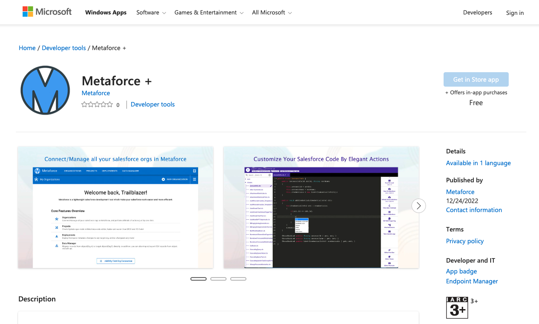
Task: Open the Privacy policy link
Action: pos(465,241)
